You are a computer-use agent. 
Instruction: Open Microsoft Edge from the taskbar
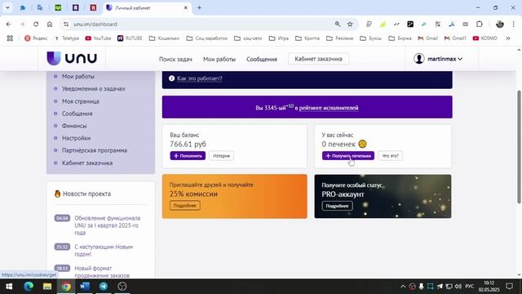pos(29,287)
